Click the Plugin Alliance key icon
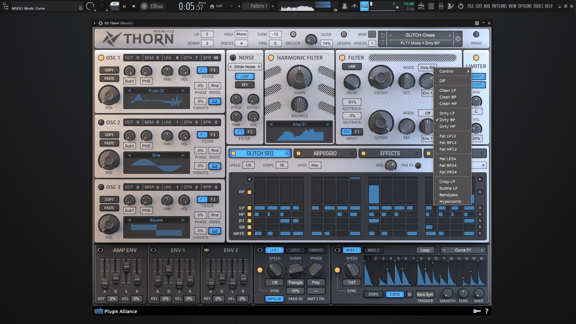Image resolution: width=576 pixels, height=324 pixels. pyautogui.click(x=477, y=311)
